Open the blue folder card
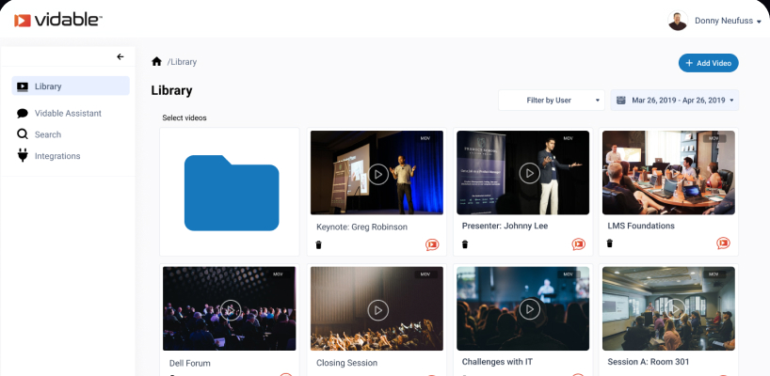770x376 pixels. (x=230, y=192)
